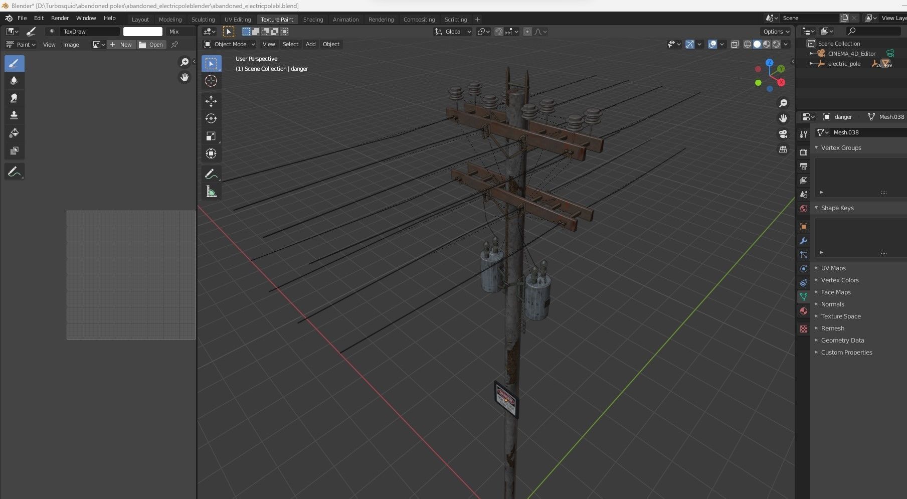Toggle X-ray mode in viewport header
The width and height of the screenshot is (907, 499).
[735, 44]
